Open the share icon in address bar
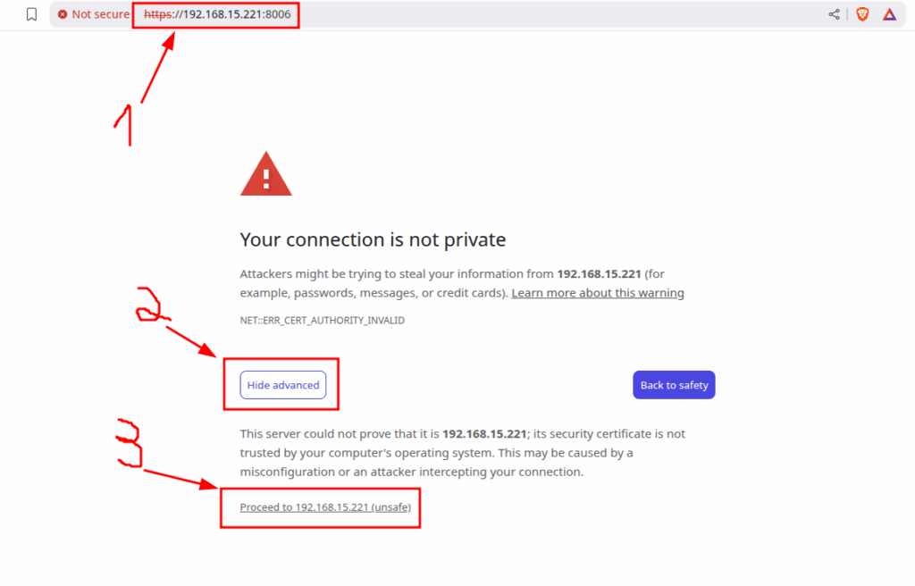915x586 pixels. pyautogui.click(x=834, y=14)
